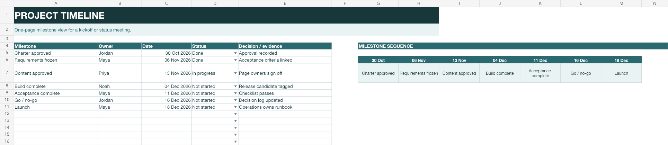Click the Go / no-go sequence card

tap(581, 73)
